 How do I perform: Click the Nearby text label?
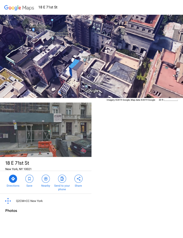pyautogui.click(x=45, y=186)
